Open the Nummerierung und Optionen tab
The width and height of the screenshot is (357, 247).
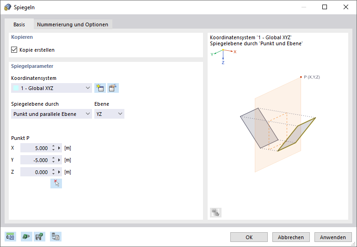(73, 24)
